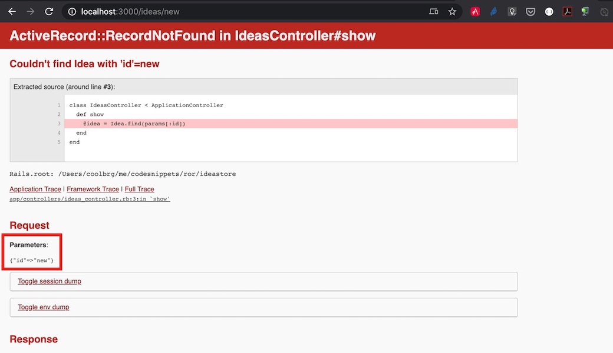613x353 pixels.
Task: Bookmark this page with the star icon
Action: click(x=452, y=11)
